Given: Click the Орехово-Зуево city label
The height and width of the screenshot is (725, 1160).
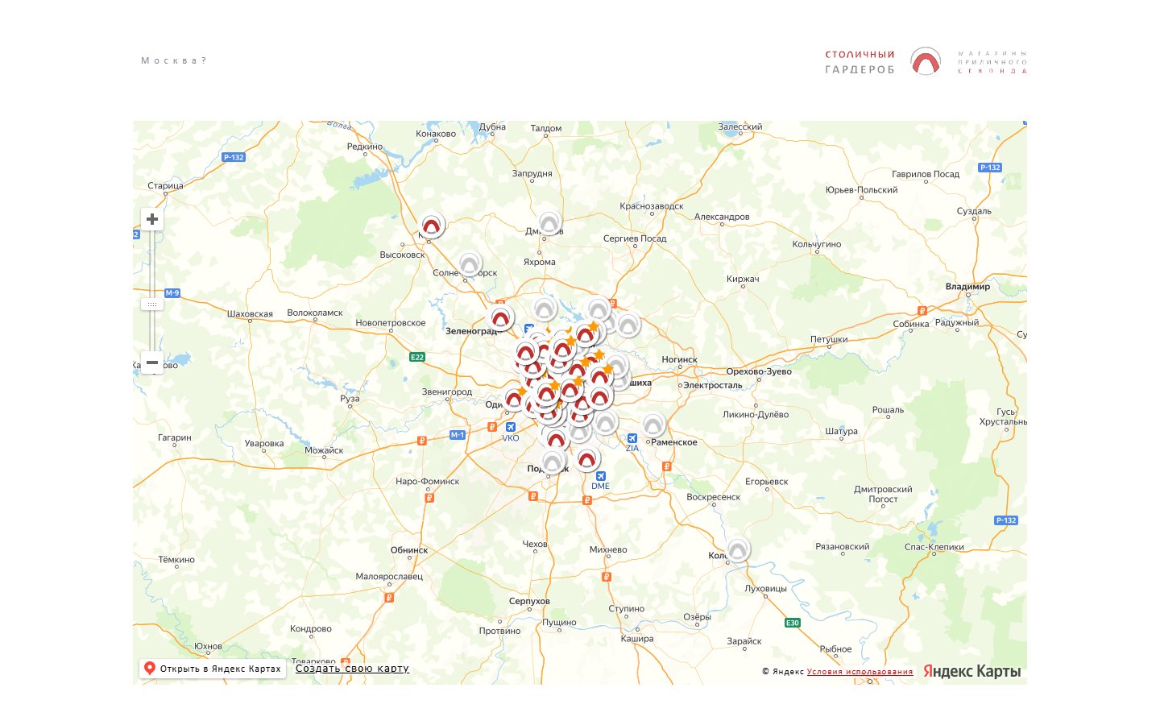Looking at the screenshot, I should tap(759, 371).
